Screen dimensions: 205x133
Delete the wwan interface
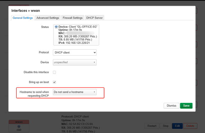(x=190, y=126)
